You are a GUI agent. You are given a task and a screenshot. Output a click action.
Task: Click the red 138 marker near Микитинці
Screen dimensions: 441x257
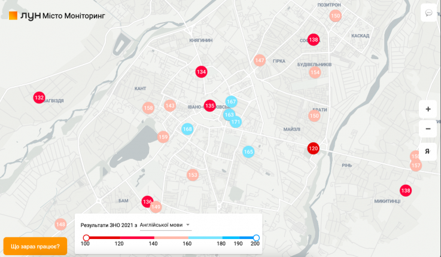pyautogui.click(x=406, y=191)
